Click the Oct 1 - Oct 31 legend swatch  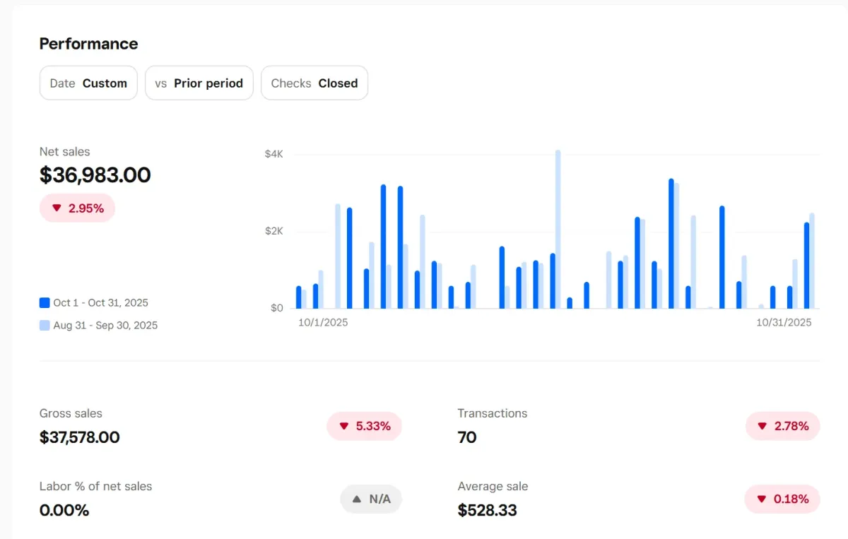pyautogui.click(x=45, y=302)
